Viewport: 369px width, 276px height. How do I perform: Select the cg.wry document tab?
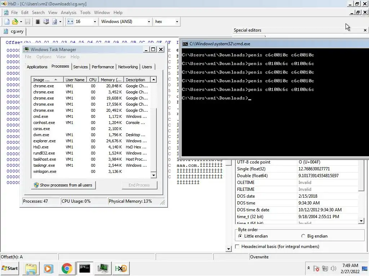pyautogui.click(x=14, y=31)
